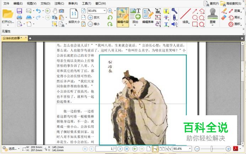Select the Hand tool
The height and width of the screenshot is (154, 246).
pos(55,11)
